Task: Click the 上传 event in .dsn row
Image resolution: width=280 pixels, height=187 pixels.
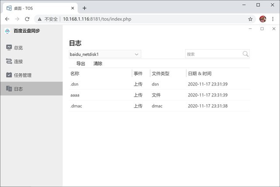Action: click(138, 84)
